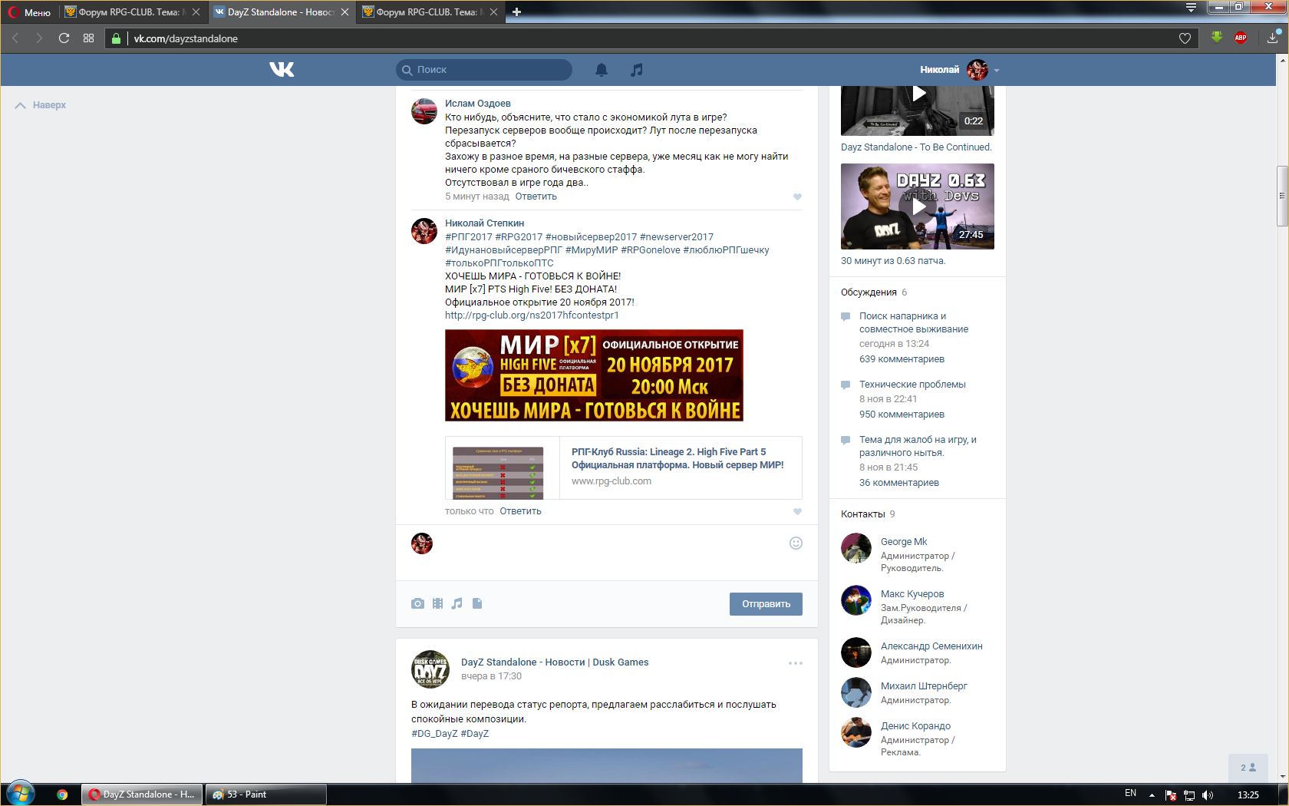Screen dimensions: 1289x806
Task: Go back in browser history
Action: tap(15, 38)
